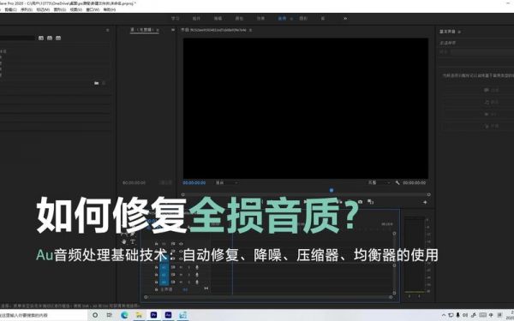Click the Export Frame camera icon

[x=361, y=202]
